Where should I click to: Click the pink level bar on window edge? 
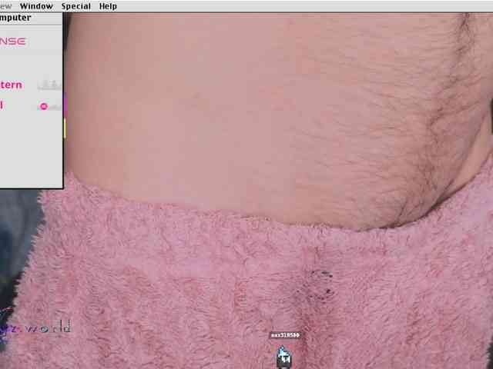pyautogui.click(x=65, y=105)
